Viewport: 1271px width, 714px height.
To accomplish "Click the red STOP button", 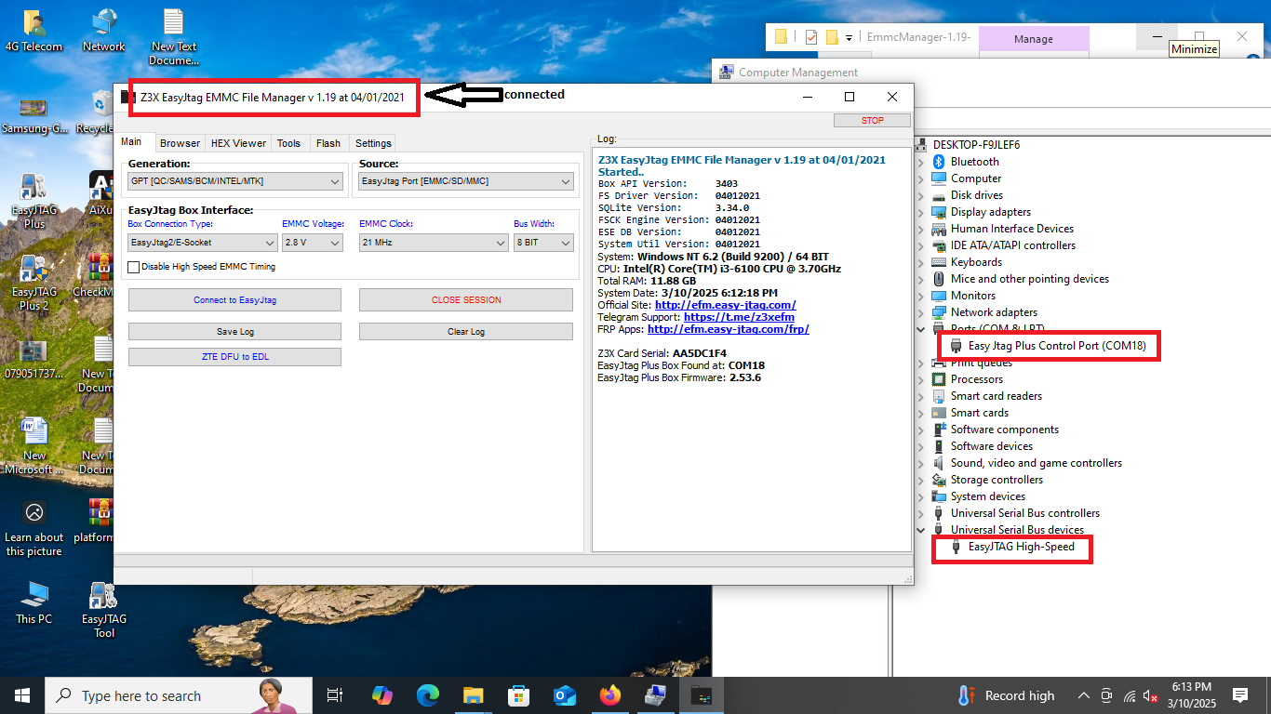I will (873, 121).
